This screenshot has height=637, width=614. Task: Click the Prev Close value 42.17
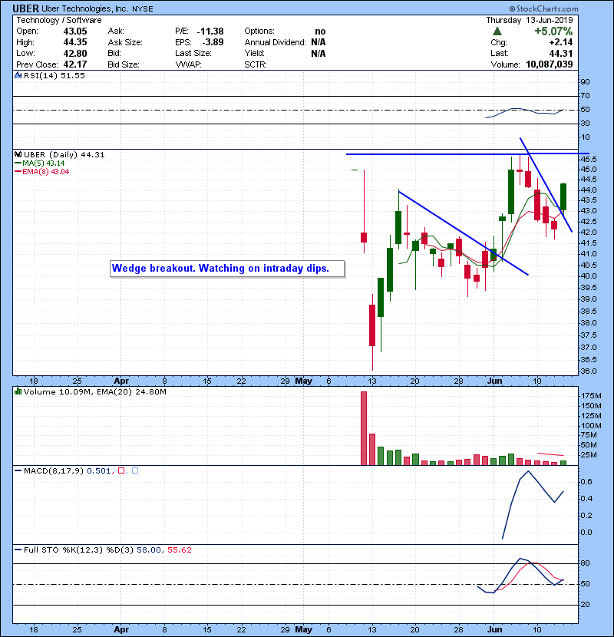(75, 64)
